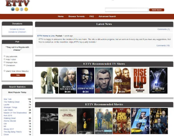The width and height of the screenshot is (174, 136).
Task: Click the first yellow face round icon
Action: (x=17, y=9)
